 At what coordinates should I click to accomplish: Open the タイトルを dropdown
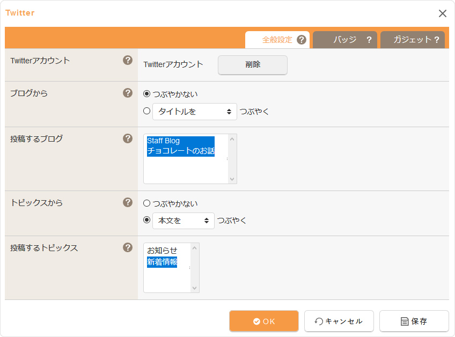click(x=195, y=112)
